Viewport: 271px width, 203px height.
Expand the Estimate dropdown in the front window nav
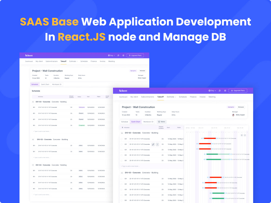(171, 97)
